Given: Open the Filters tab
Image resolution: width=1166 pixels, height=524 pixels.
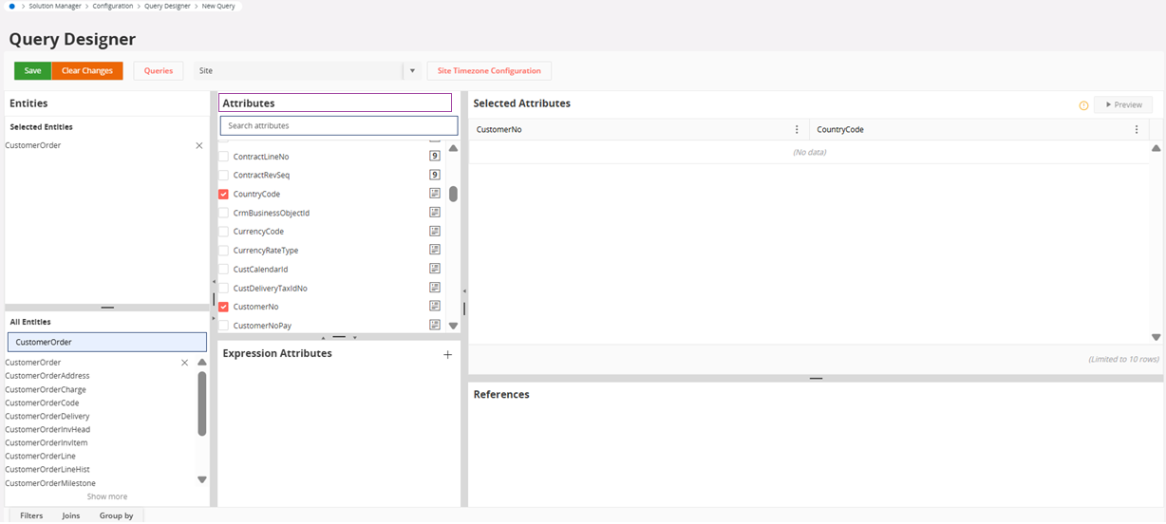Looking at the screenshot, I should point(31,515).
